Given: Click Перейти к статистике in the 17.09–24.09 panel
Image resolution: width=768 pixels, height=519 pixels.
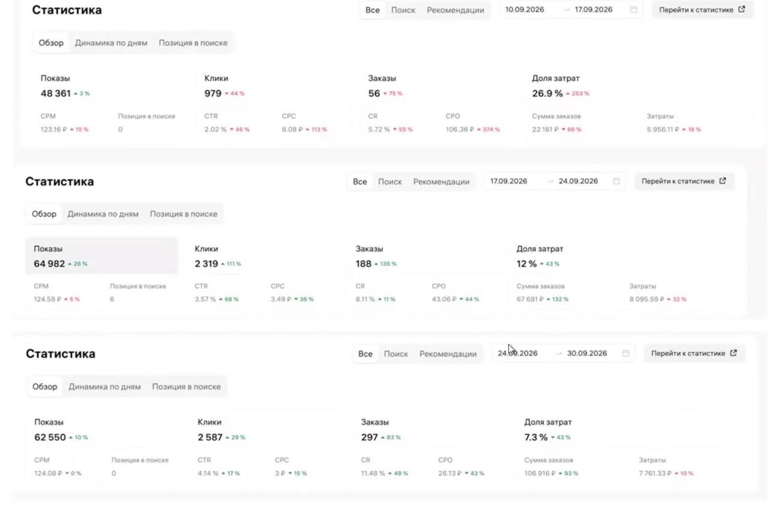Looking at the screenshot, I should pyautogui.click(x=684, y=181).
